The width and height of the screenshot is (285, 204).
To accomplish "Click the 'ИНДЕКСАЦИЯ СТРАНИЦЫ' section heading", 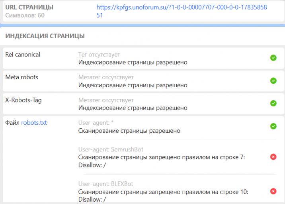I will coord(45,36).
